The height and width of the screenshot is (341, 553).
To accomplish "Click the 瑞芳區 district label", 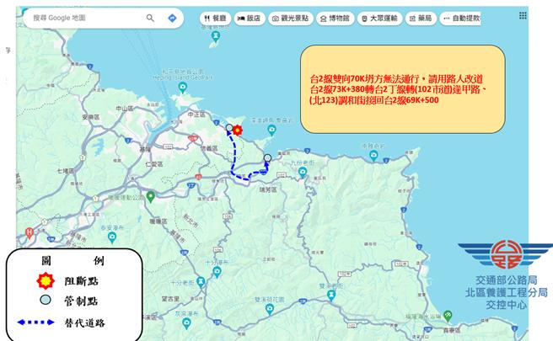I will [x=268, y=190].
